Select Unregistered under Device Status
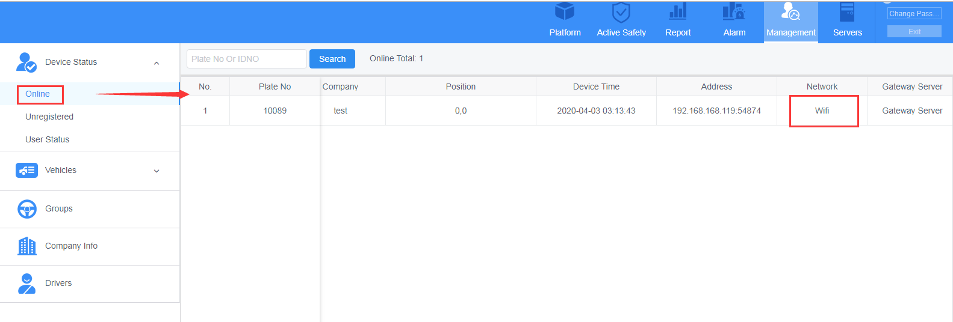 (49, 117)
